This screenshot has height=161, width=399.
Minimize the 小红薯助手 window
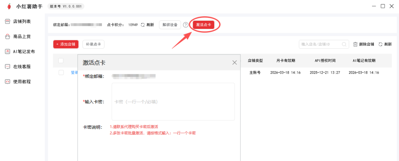tap(374, 6)
